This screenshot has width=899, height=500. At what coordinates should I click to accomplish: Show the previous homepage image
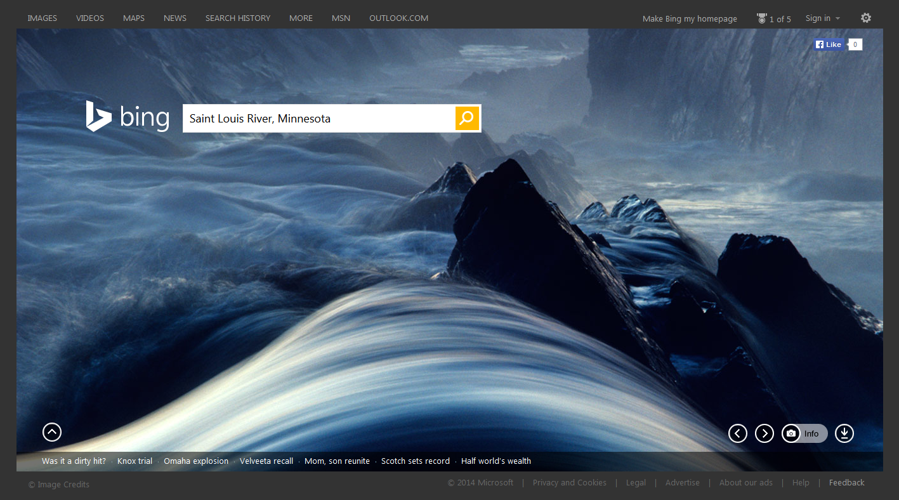[x=738, y=433]
